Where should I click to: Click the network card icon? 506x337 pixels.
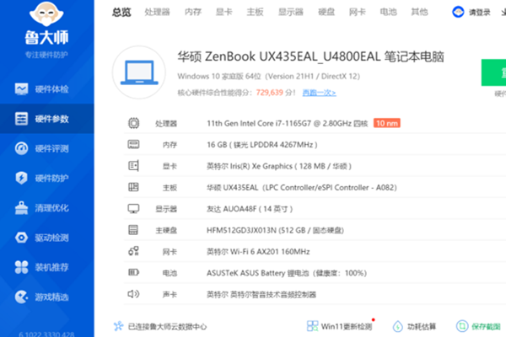pyautogui.click(x=133, y=251)
